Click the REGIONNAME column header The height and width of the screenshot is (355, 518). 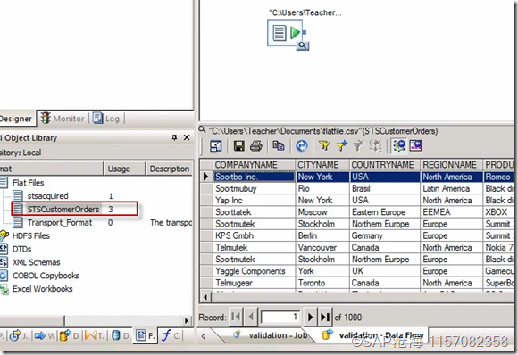[452, 165]
